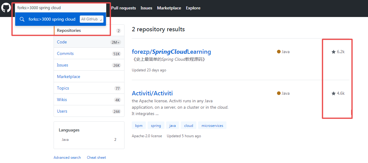Screen dimensions: 368x163
Task: Click the microservices topic tag
Action: click(x=212, y=125)
